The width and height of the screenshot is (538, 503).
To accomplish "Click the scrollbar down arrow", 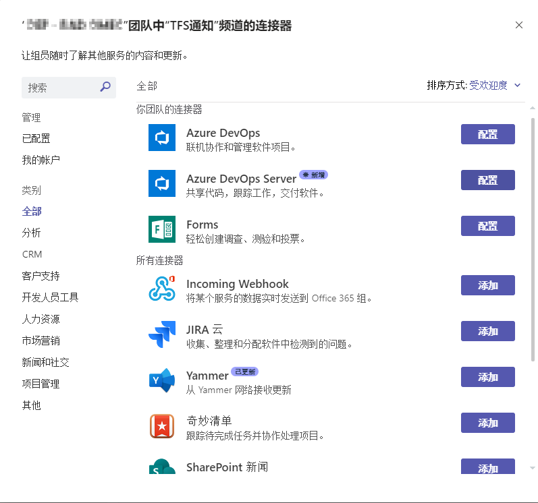I will 533,468.
